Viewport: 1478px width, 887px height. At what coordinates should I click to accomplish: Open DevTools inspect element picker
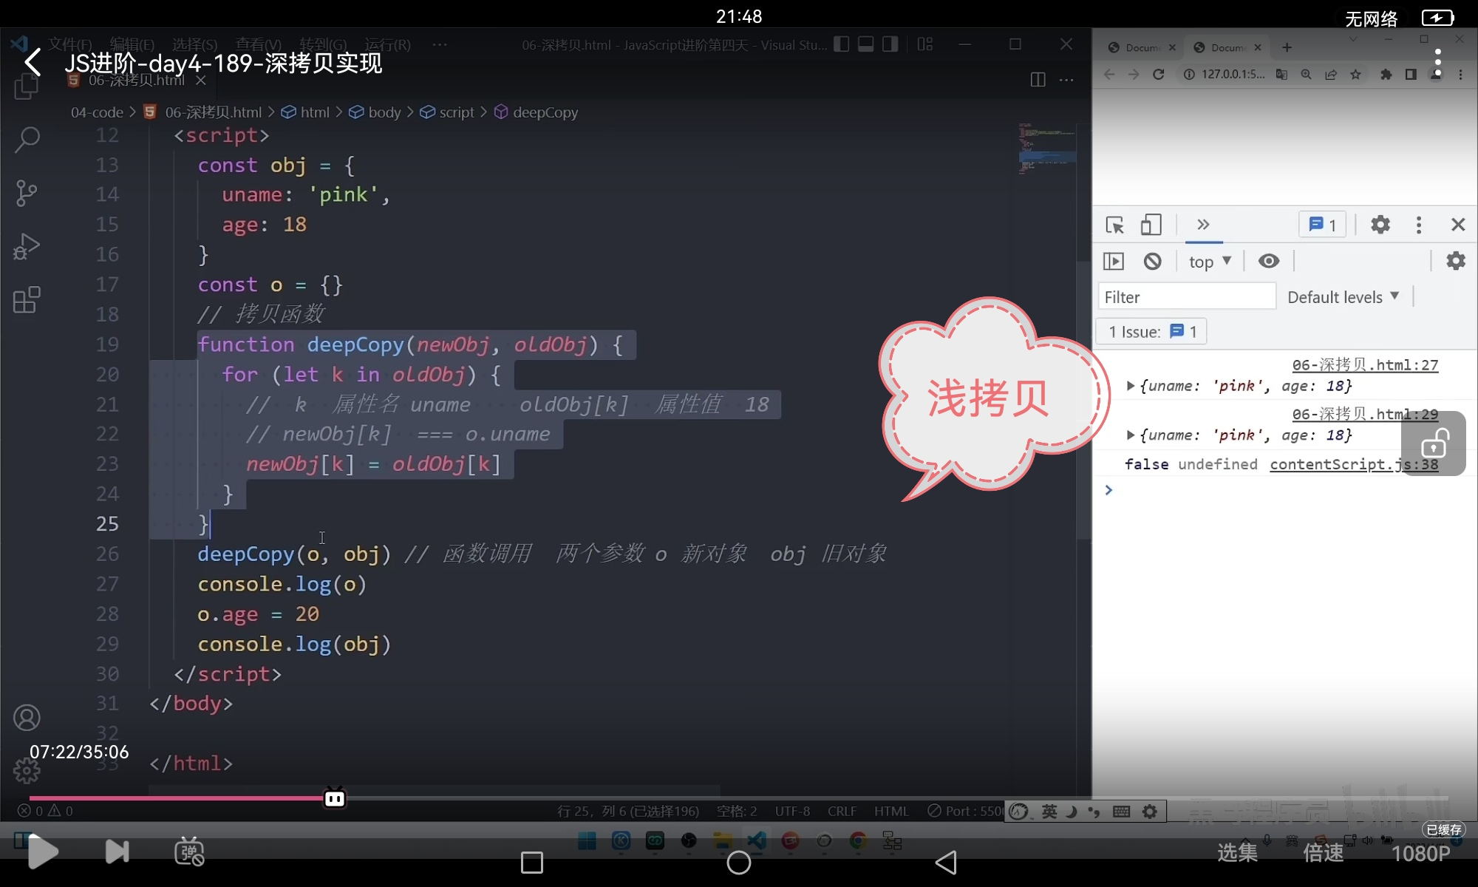pyautogui.click(x=1114, y=225)
